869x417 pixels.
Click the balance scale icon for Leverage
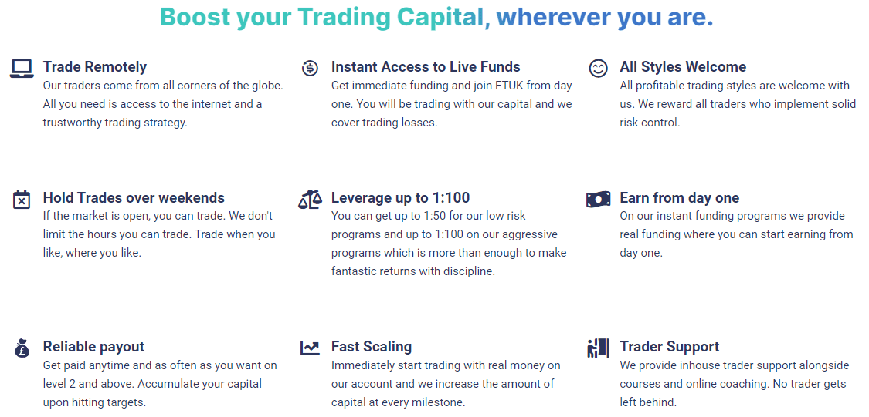[310, 199]
